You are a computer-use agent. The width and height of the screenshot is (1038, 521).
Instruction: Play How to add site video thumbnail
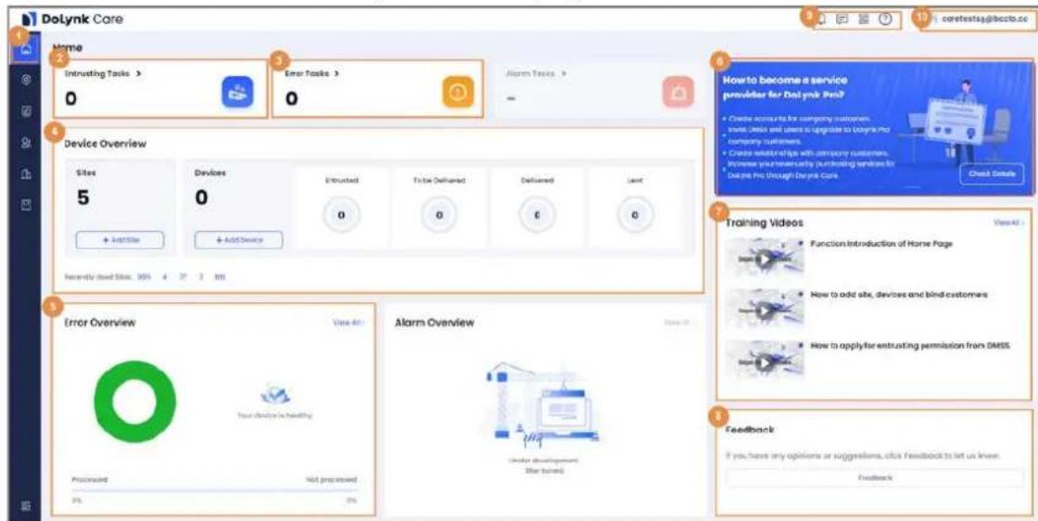(765, 309)
